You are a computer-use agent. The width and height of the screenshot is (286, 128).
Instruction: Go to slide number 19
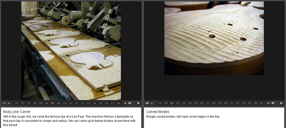point(160,103)
